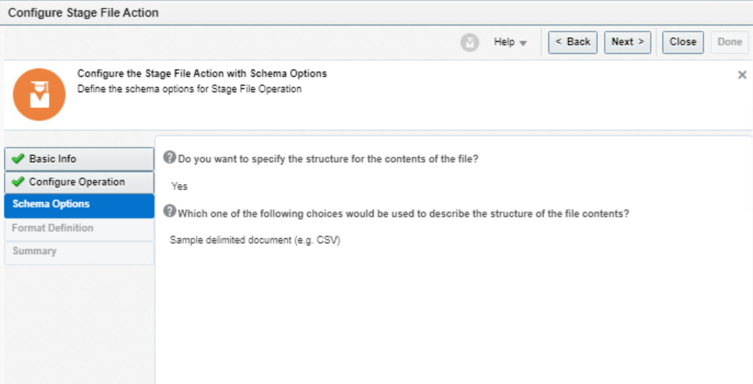The image size is (753, 384).
Task: Click the "Define the schema options" subtitle text
Action: tap(189, 89)
